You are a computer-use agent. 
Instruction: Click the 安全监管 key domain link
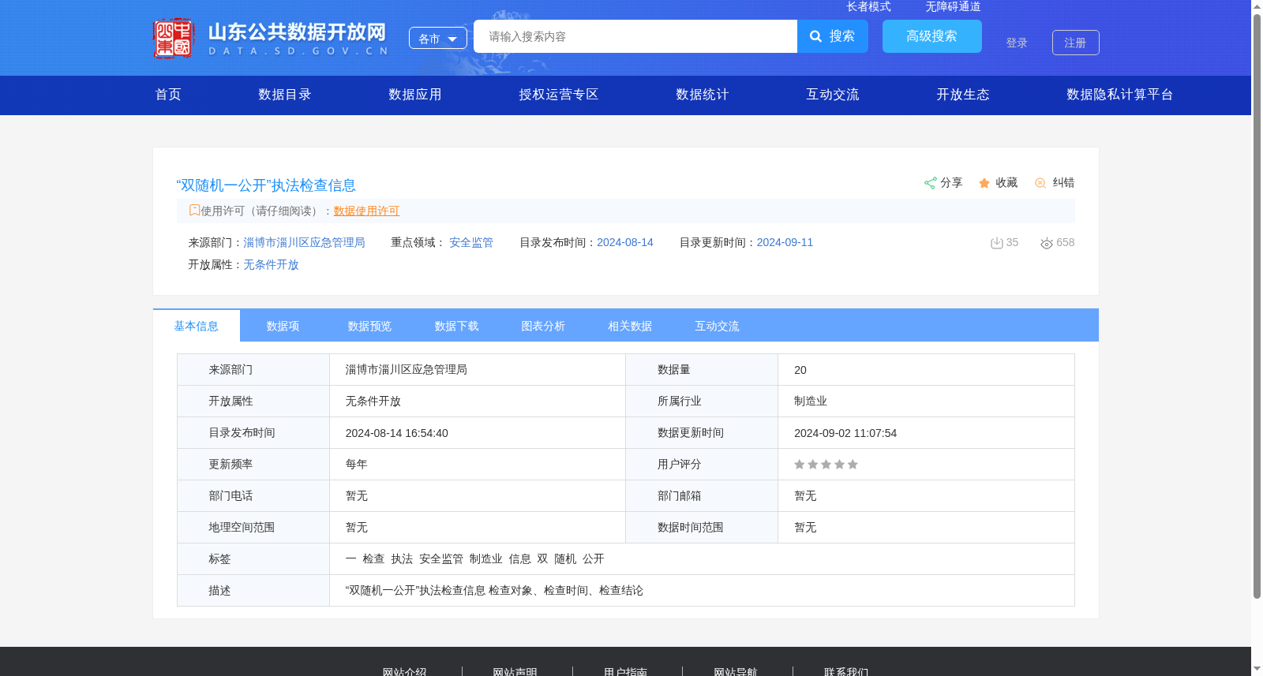click(x=471, y=242)
